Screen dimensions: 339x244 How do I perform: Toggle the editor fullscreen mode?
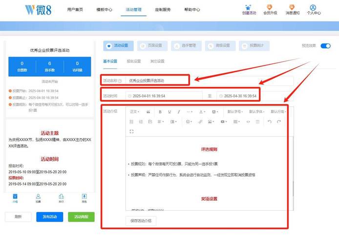[131, 131]
